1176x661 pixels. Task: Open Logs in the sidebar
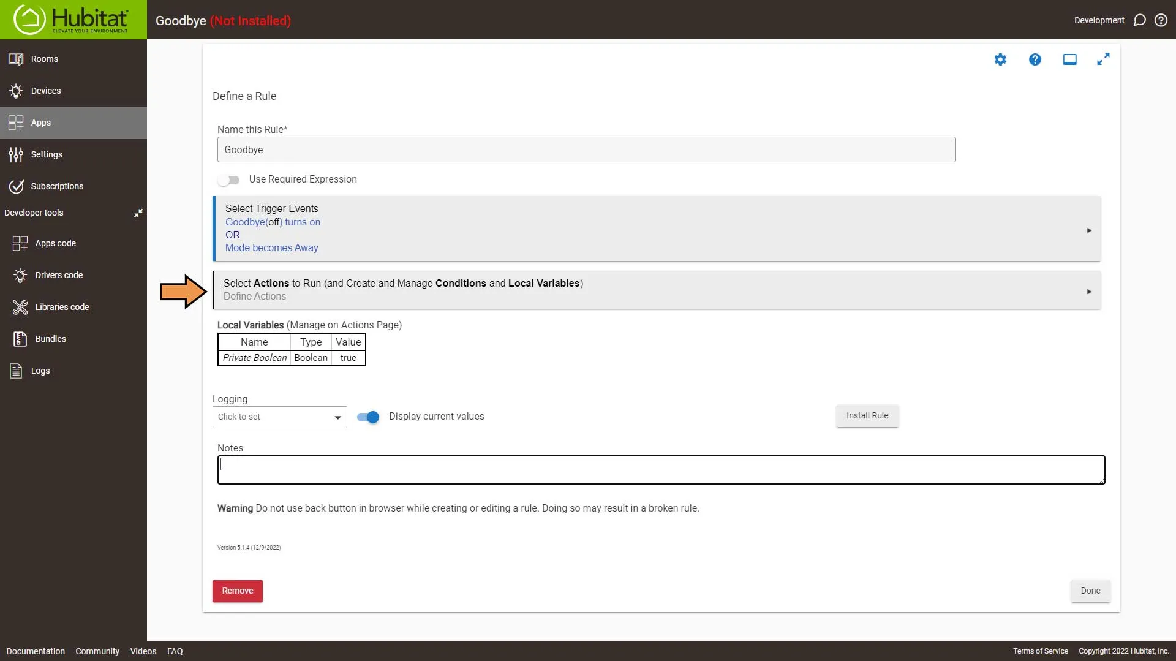[73, 371]
